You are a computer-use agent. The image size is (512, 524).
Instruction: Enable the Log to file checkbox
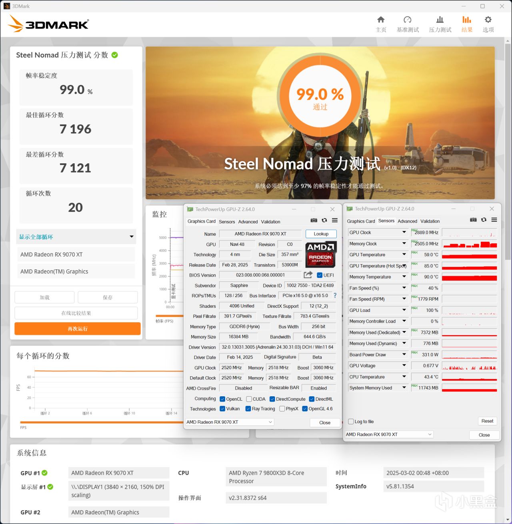click(351, 422)
